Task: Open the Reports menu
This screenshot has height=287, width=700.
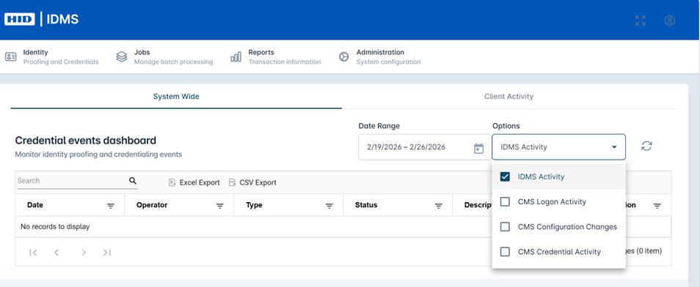Action: pos(275,57)
